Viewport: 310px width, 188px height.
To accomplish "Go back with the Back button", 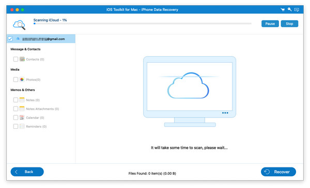I will click(27, 172).
